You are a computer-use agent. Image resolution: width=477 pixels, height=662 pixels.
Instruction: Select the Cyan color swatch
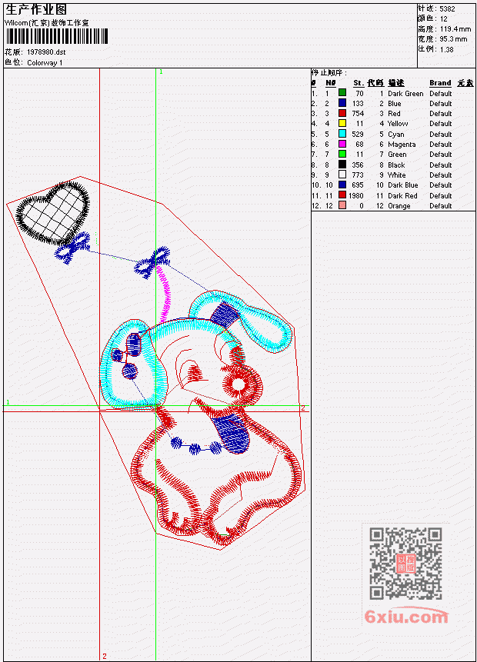click(x=342, y=134)
